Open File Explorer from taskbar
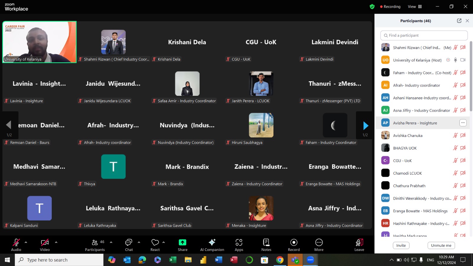 click(x=188, y=260)
